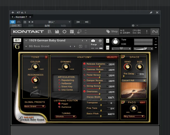Click the Basic Pitch 440 Hz value field
Image resolution: width=170 pixels, height=135 pixels.
(111, 114)
